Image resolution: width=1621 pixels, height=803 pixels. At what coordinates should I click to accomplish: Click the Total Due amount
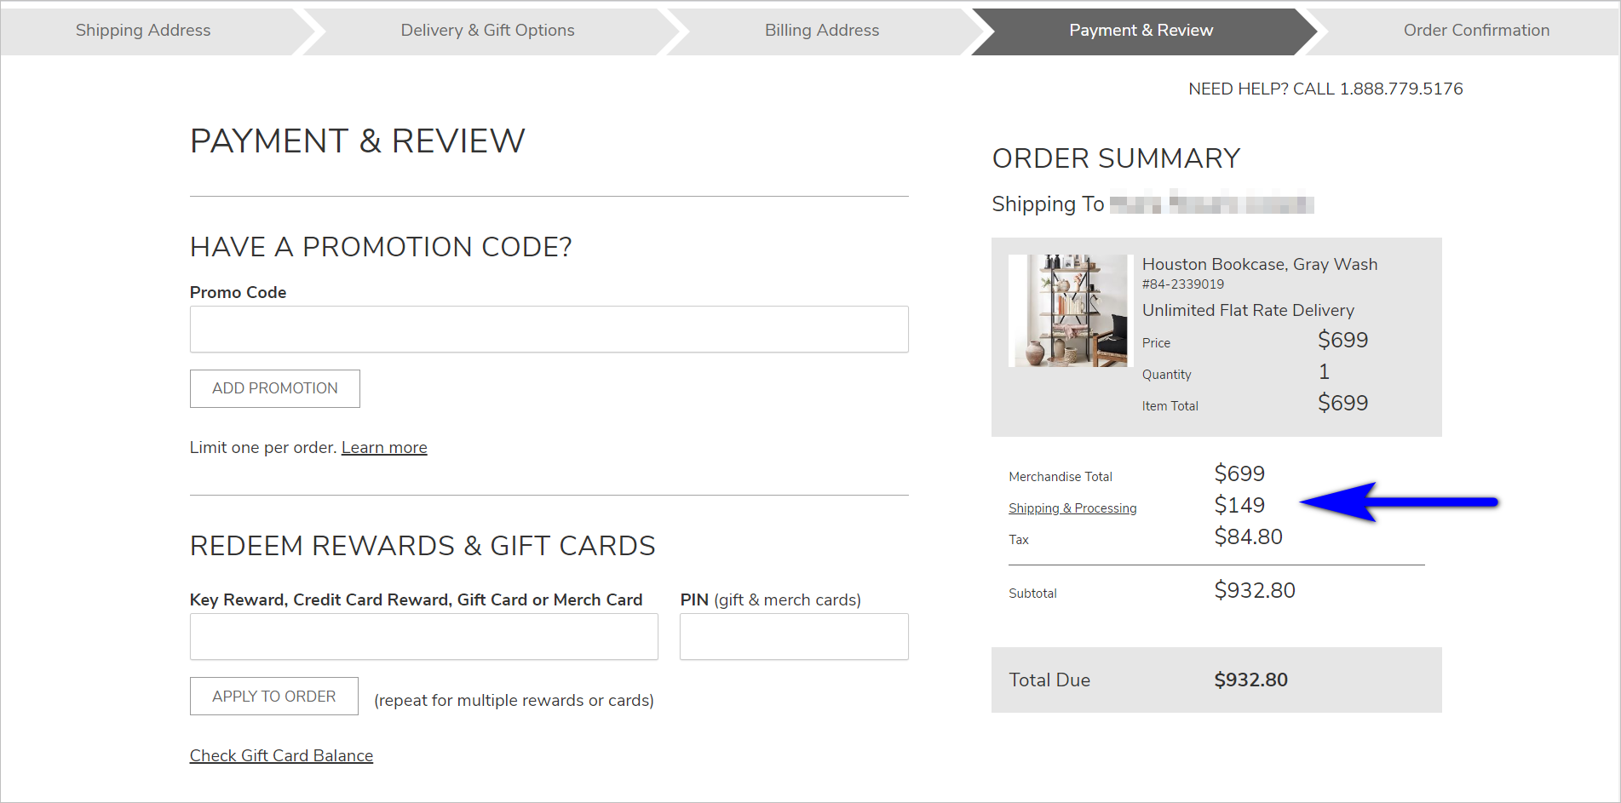pos(1250,680)
